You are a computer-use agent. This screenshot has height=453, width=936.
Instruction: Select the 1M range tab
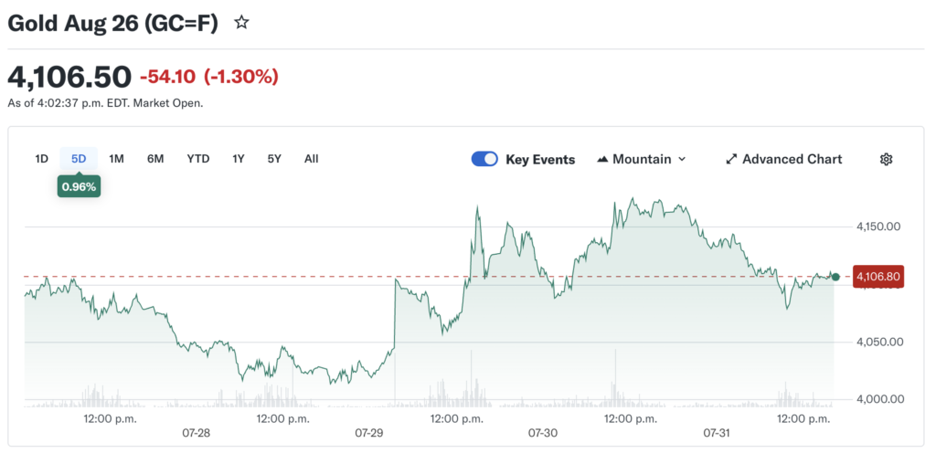point(116,159)
